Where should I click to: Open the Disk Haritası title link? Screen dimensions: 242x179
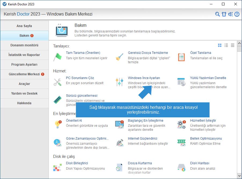click(x=200, y=163)
